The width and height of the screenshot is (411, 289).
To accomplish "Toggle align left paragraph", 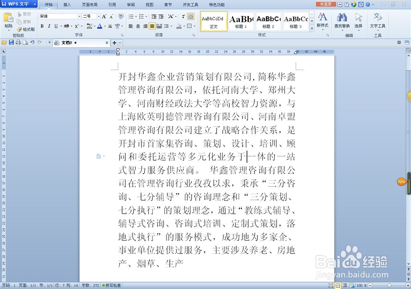I will (131, 26).
